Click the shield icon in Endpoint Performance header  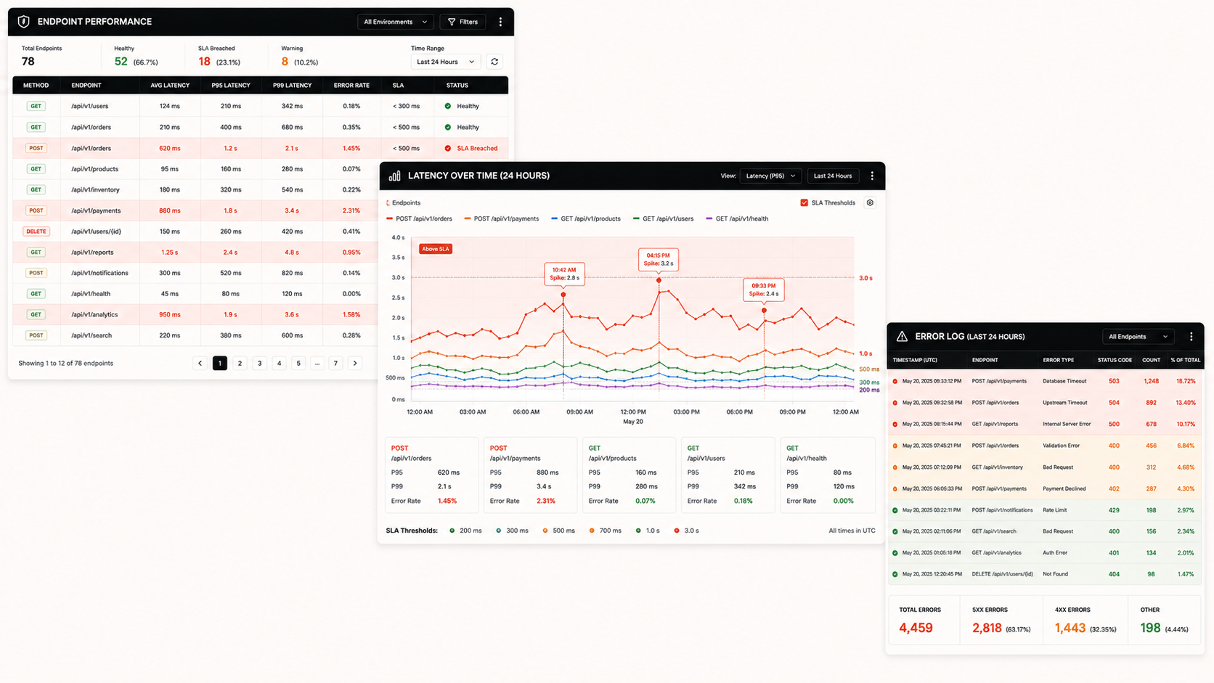(23, 22)
